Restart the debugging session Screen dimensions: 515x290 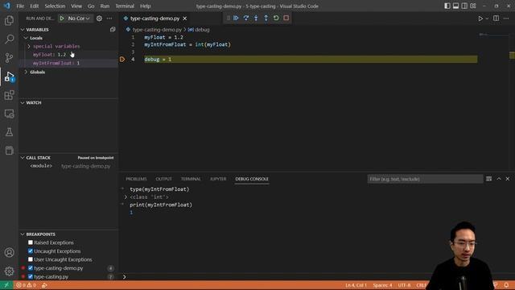pos(276,18)
